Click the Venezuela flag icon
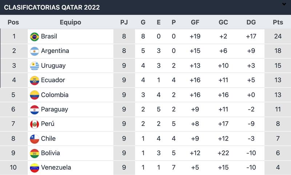291x175 pixels. (35, 167)
